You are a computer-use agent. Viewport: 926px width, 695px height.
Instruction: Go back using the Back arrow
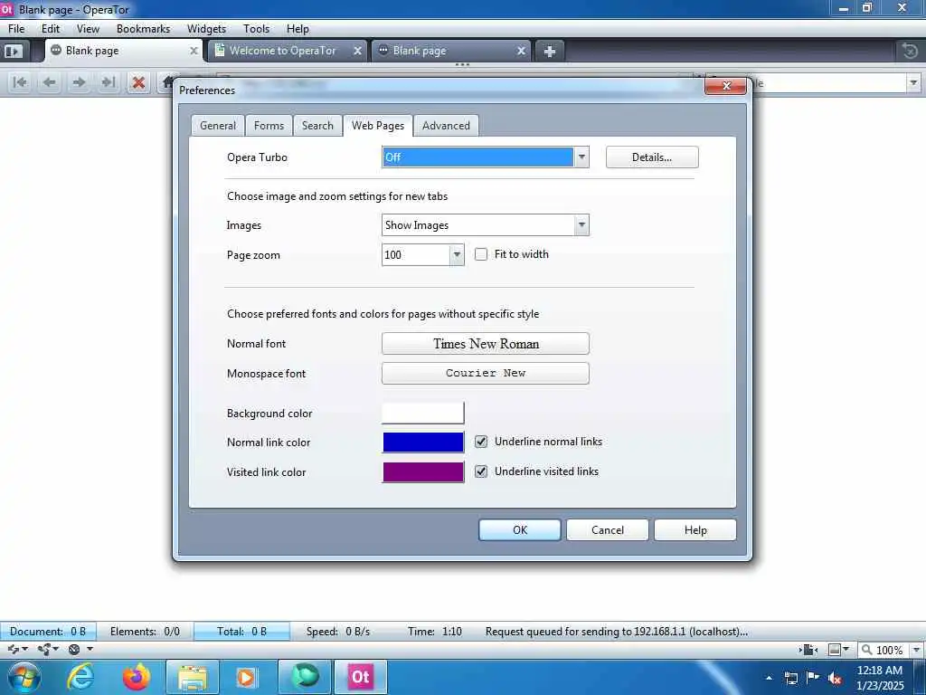[50, 82]
